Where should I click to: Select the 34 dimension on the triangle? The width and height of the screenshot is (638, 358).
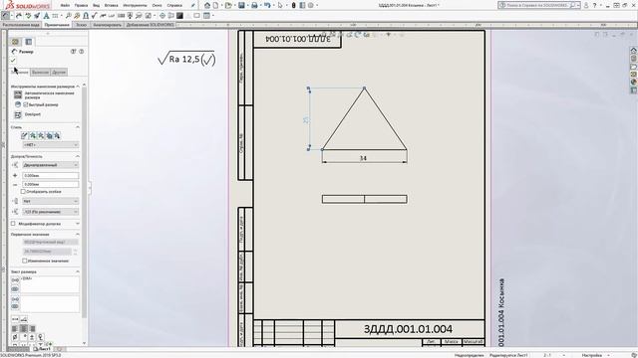pos(363,158)
